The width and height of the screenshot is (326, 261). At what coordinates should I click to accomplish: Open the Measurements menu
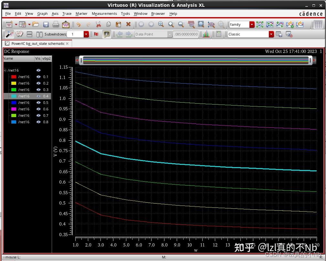click(104, 14)
